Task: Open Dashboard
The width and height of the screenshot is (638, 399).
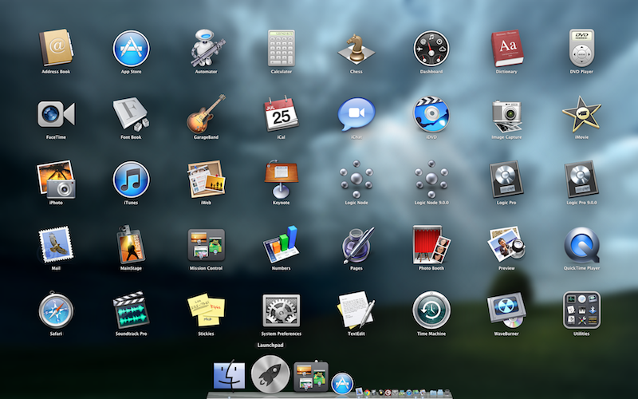Action: click(x=431, y=49)
